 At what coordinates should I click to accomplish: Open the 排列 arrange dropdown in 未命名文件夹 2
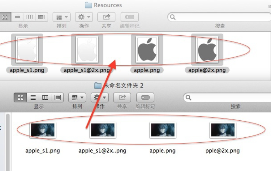point(77,98)
